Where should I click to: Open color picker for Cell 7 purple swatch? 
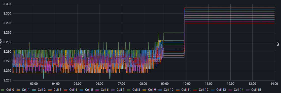(x=113, y=90)
